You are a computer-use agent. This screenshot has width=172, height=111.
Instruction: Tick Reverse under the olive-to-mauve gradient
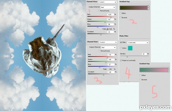point(120,18)
